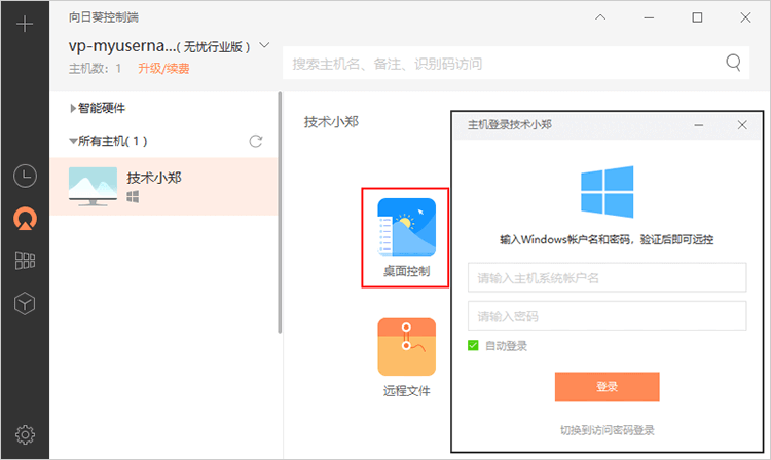Select the 技术小郑 host row
Screen dimensions: 771x460
click(x=163, y=186)
